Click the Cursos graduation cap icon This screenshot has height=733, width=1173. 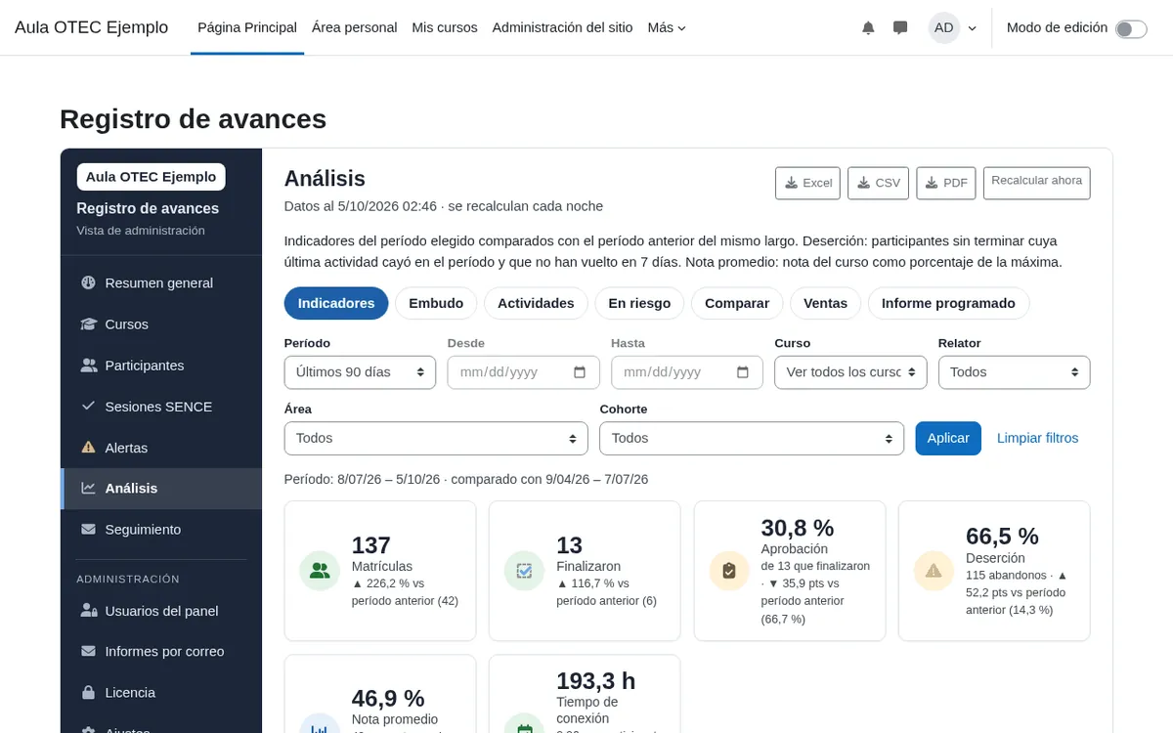[x=88, y=323]
